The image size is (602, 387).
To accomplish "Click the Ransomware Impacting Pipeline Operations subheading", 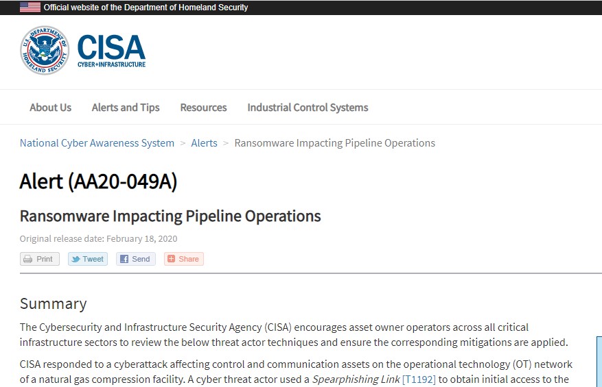I will point(170,216).
